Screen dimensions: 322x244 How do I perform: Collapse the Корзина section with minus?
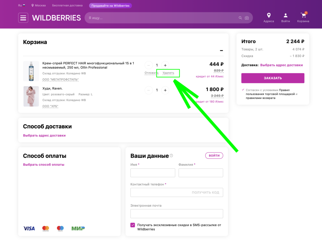221,51
